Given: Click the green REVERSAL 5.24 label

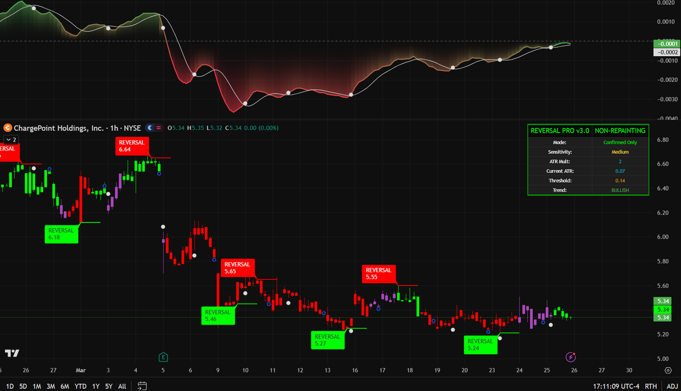Looking at the screenshot, I should click(481, 344).
